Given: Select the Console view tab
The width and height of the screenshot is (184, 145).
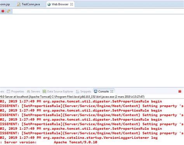Looking at the screenshot, I should (103, 91).
